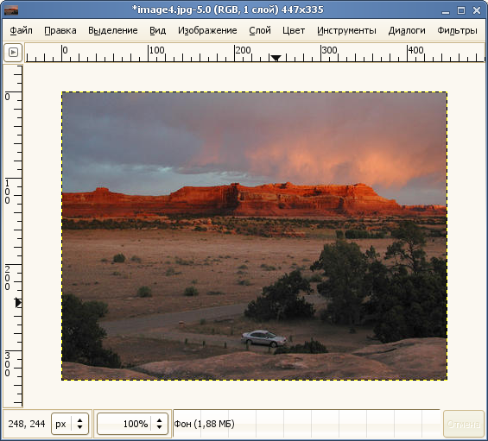Minimize the image4.jpg window
The image size is (488, 441).
(446, 10)
